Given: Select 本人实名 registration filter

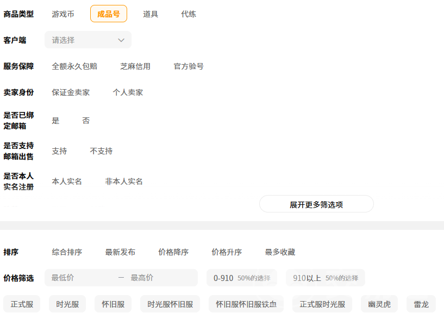Looking at the screenshot, I should (67, 182).
